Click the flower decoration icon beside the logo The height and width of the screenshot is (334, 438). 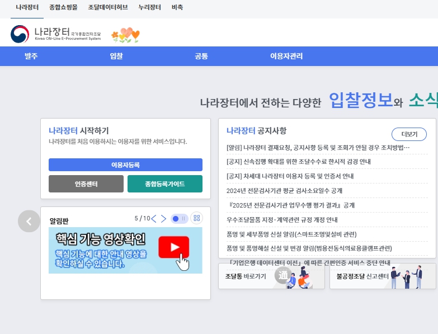coord(125,35)
